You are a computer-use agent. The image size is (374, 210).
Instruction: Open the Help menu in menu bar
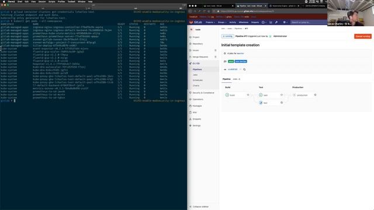pyautogui.click(x=90, y=1)
